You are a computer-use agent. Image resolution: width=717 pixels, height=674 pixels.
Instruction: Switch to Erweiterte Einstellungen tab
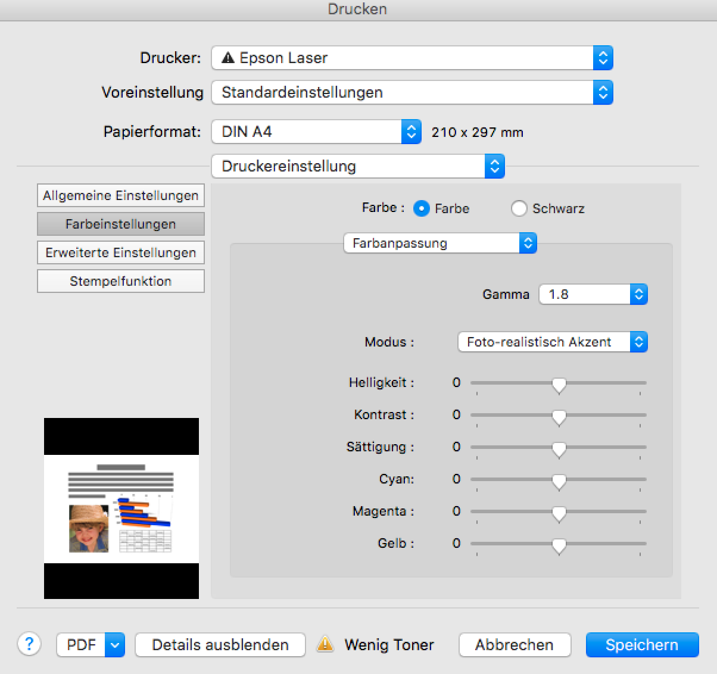121,252
